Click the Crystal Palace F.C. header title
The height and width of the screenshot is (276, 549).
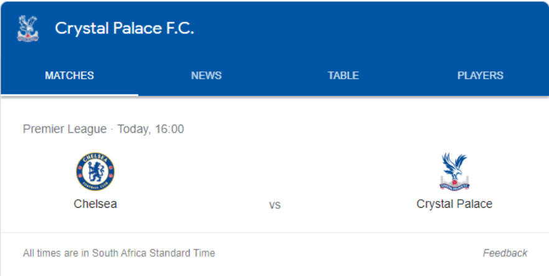point(124,29)
